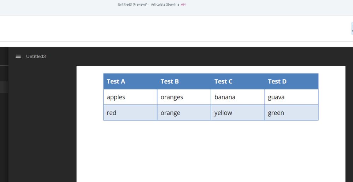
Task: Click the oranges table cell
Action: (184, 97)
